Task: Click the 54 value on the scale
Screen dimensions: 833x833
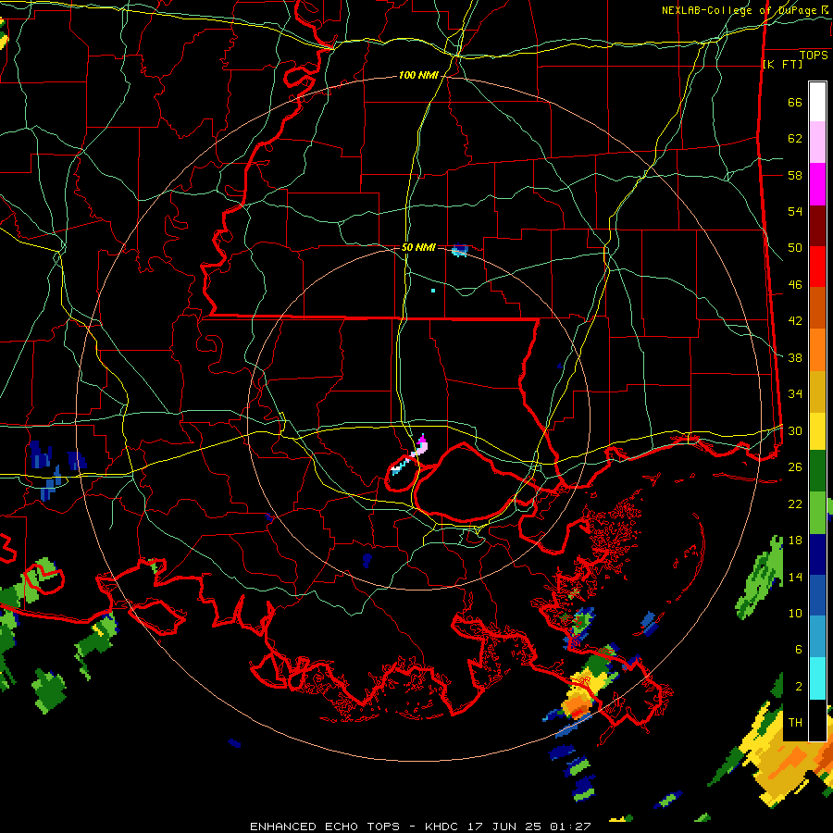Action: coord(795,211)
